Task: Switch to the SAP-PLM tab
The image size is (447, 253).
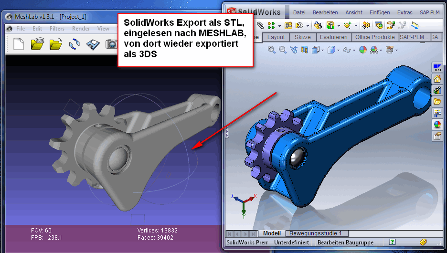Action: (414, 37)
